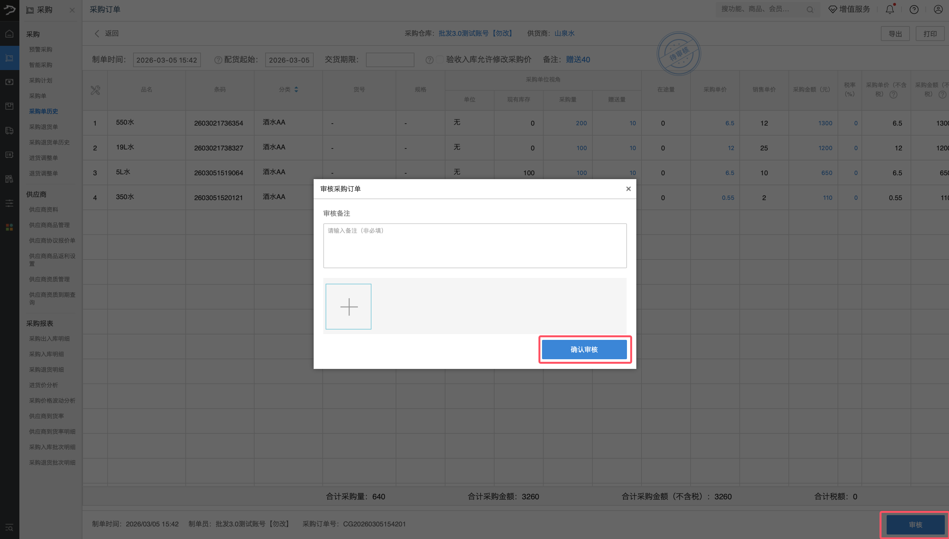The height and width of the screenshot is (539, 949).
Task: Toggle 验收入库允许修改采购价 checkbox
Action: (439, 60)
